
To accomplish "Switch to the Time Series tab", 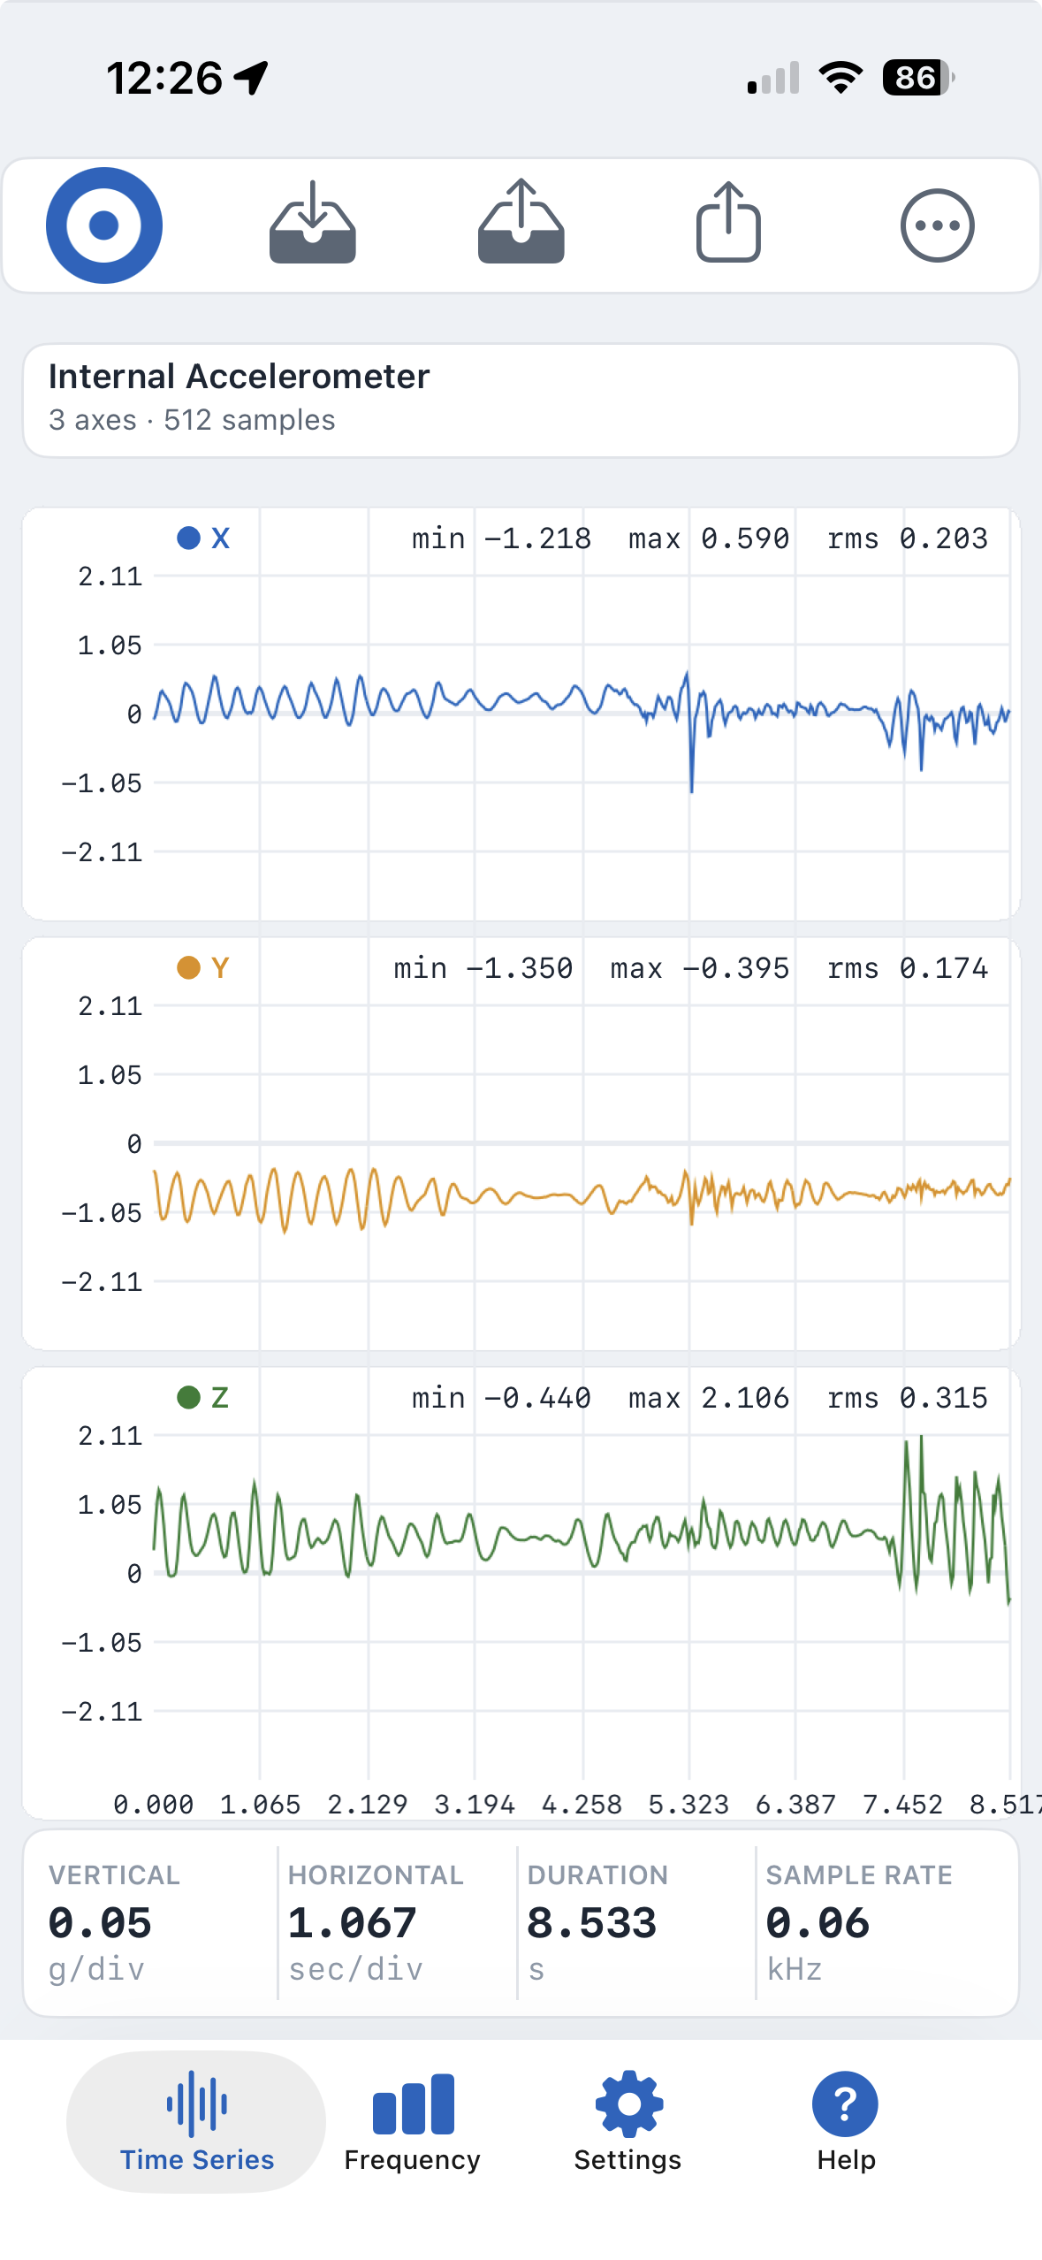I will tap(196, 2121).
